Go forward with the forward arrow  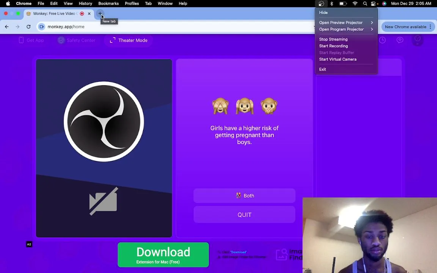pyautogui.click(x=17, y=27)
